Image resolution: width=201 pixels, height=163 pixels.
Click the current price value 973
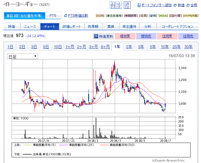pyautogui.click(x=20, y=36)
